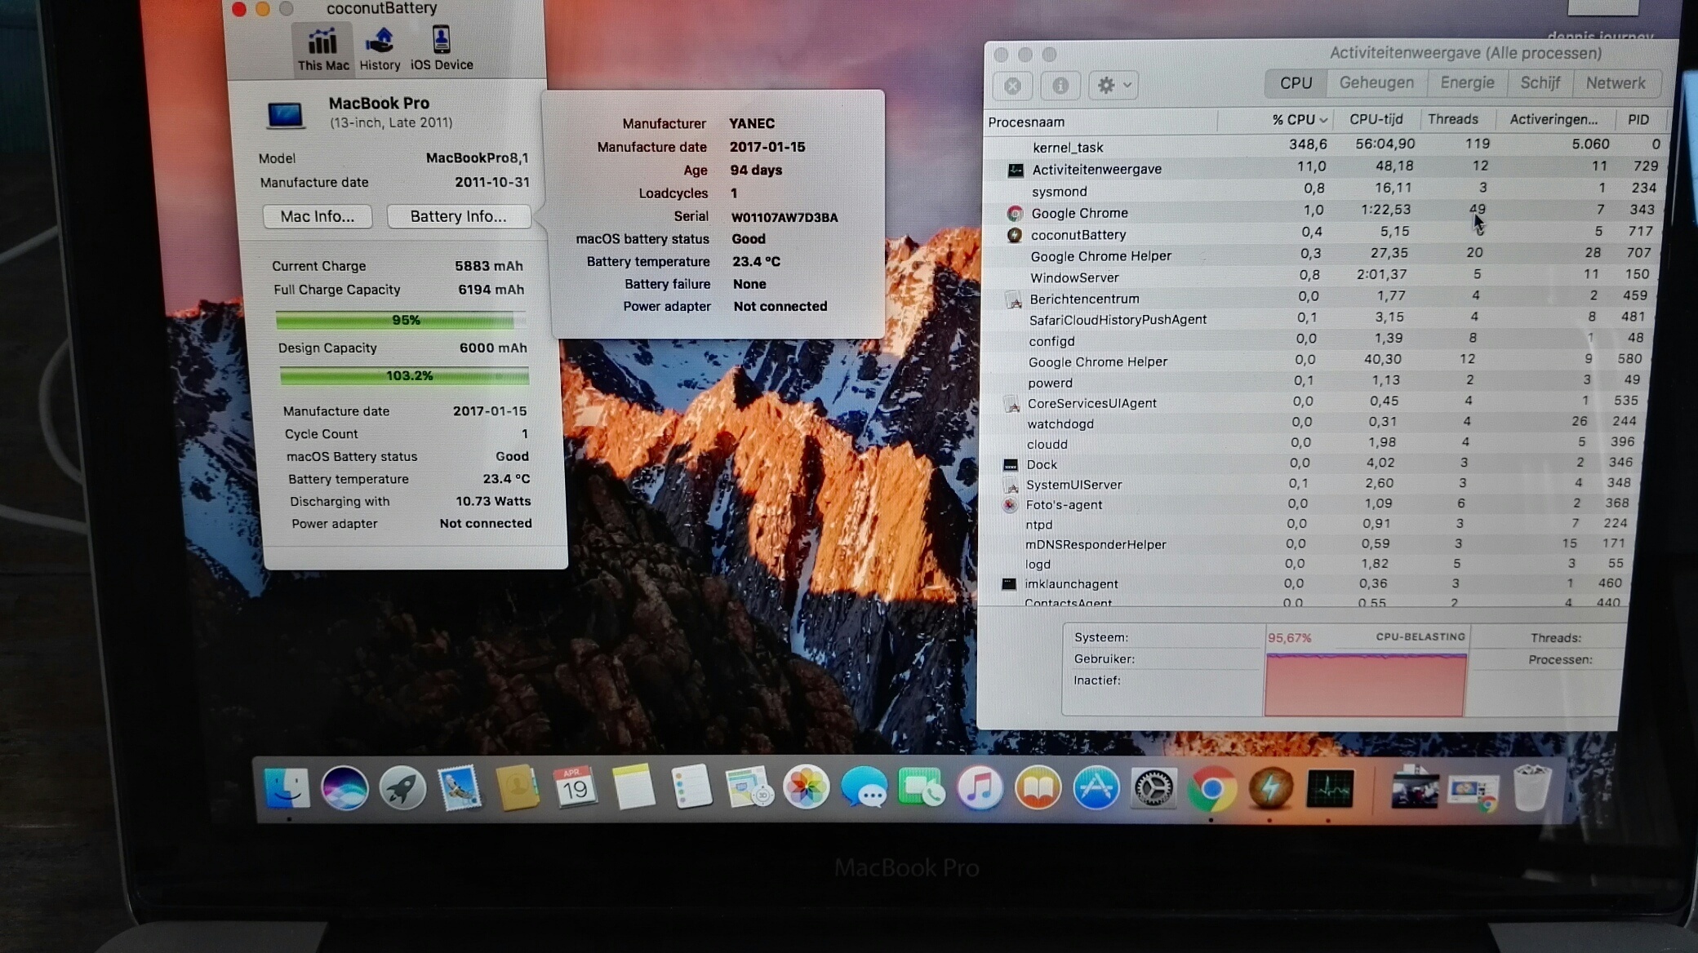Open System Preferences from the dock

1153,788
